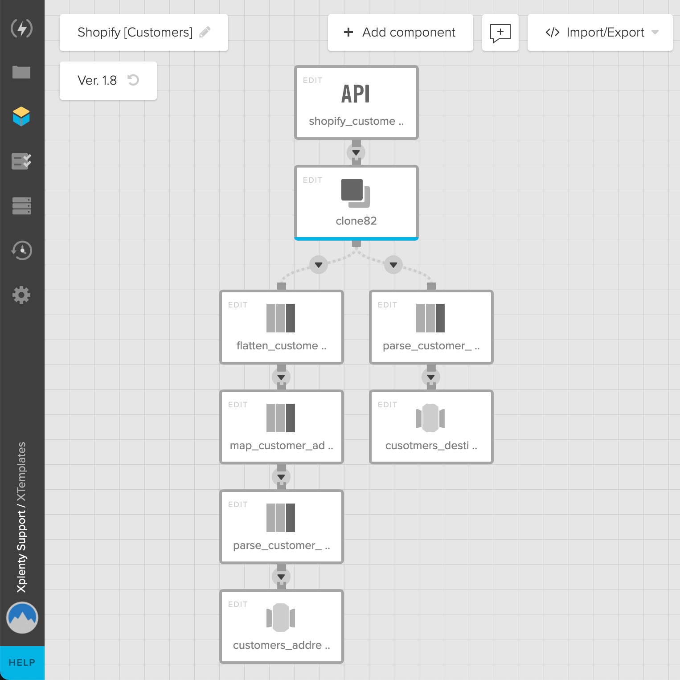Open the settings gear in sidebar
Image resolution: width=680 pixels, height=680 pixels.
(x=21, y=295)
